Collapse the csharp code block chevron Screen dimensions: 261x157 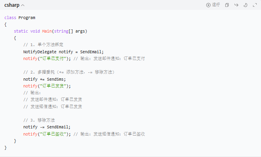coord(23,5)
